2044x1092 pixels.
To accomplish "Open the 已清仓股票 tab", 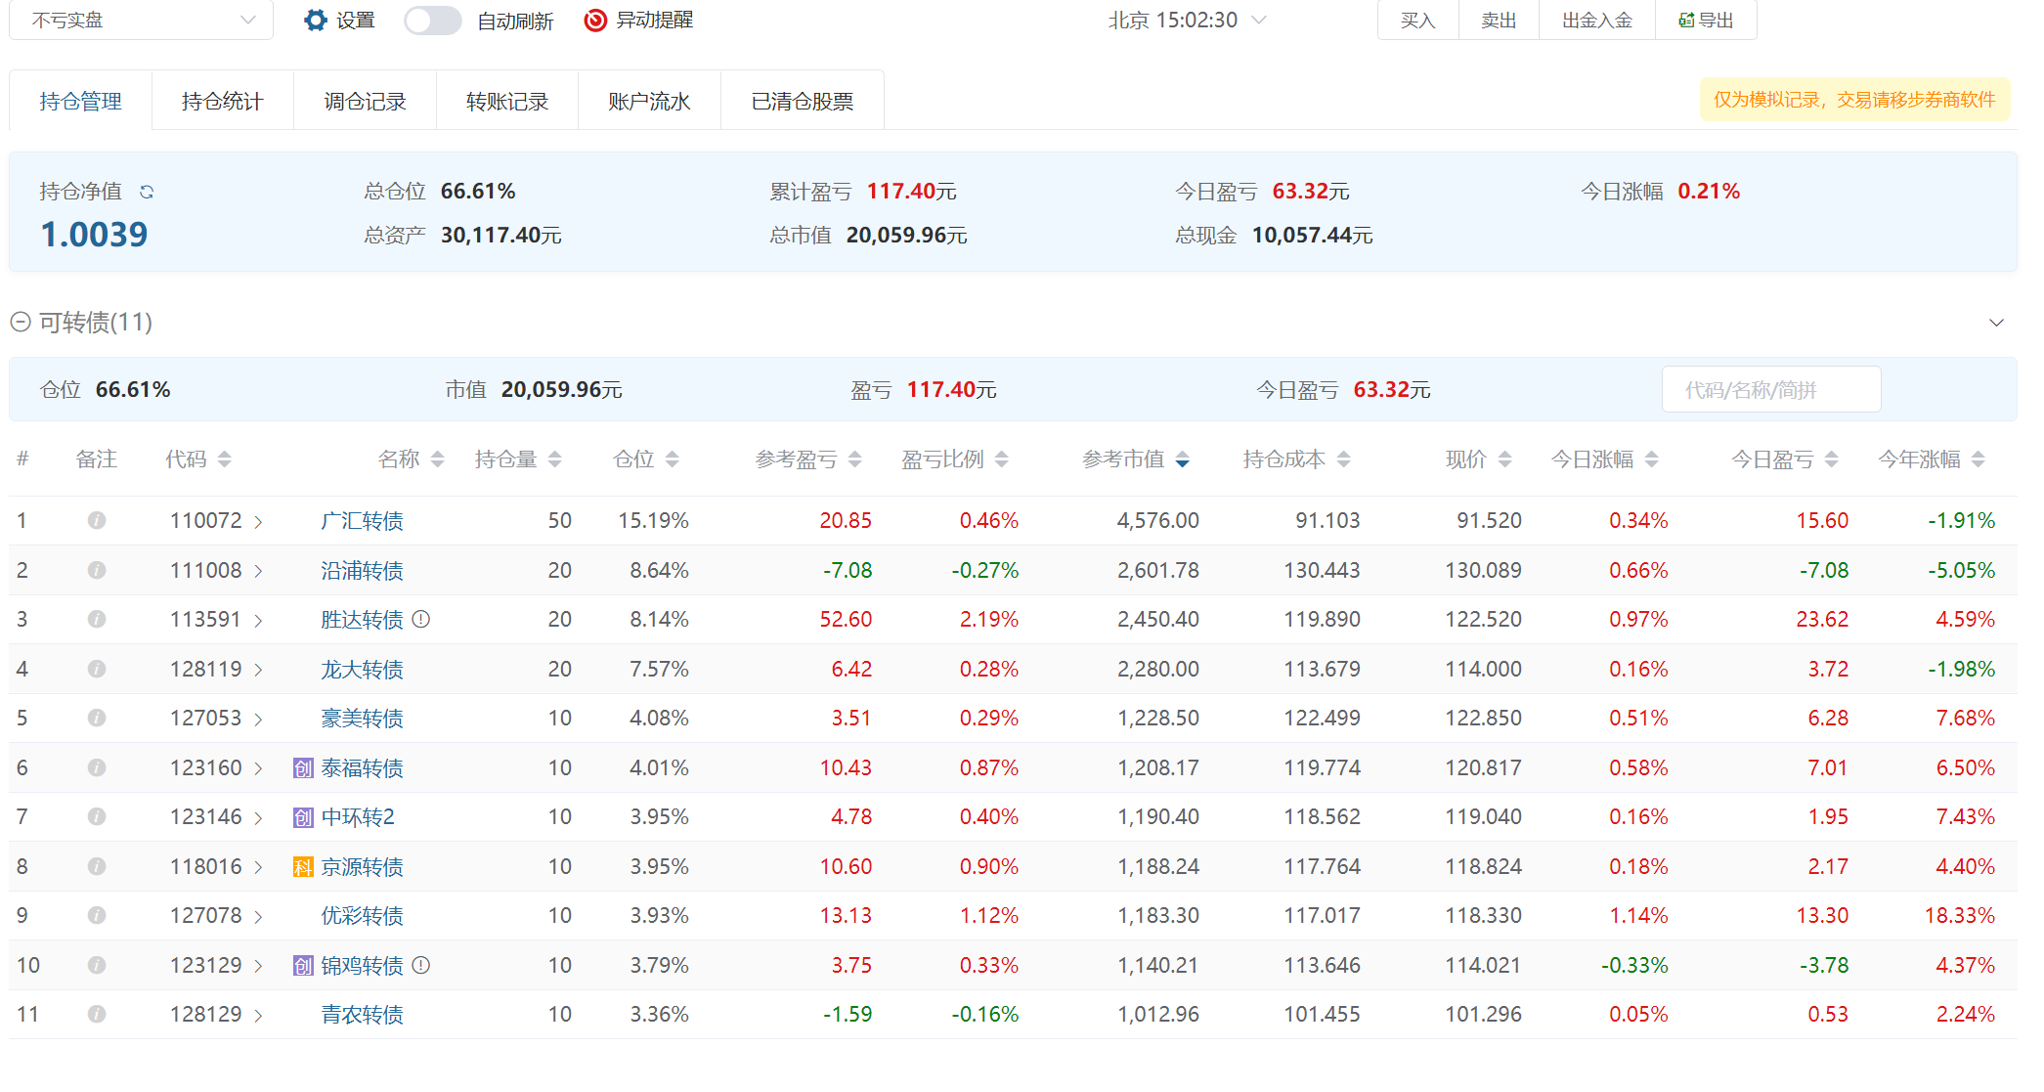I will pyautogui.click(x=802, y=101).
